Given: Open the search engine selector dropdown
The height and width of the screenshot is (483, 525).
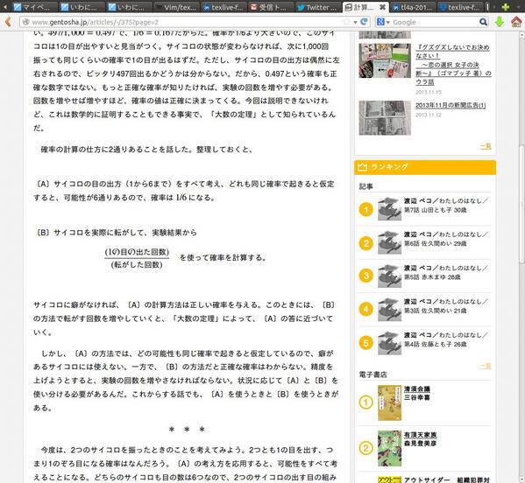Looking at the screenshot, I should 388,23.
